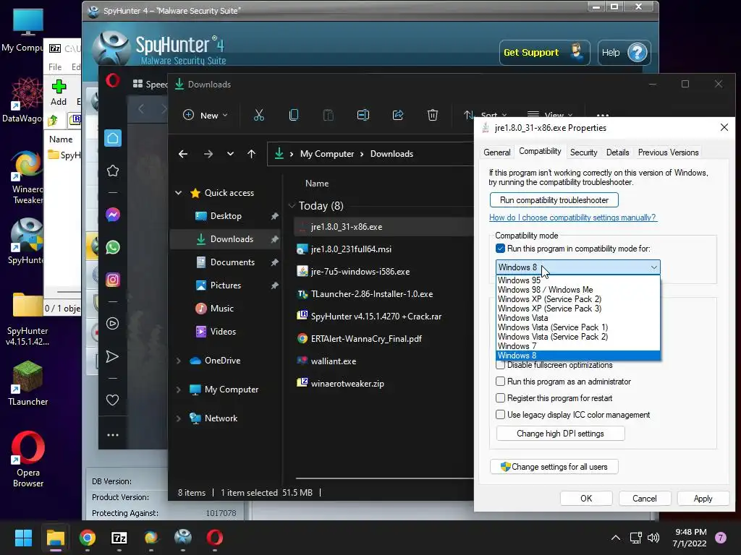Click Apply in the Properties dialog
Image resolution: width=741 pixels, height=555 pixels.
[703, 499]
